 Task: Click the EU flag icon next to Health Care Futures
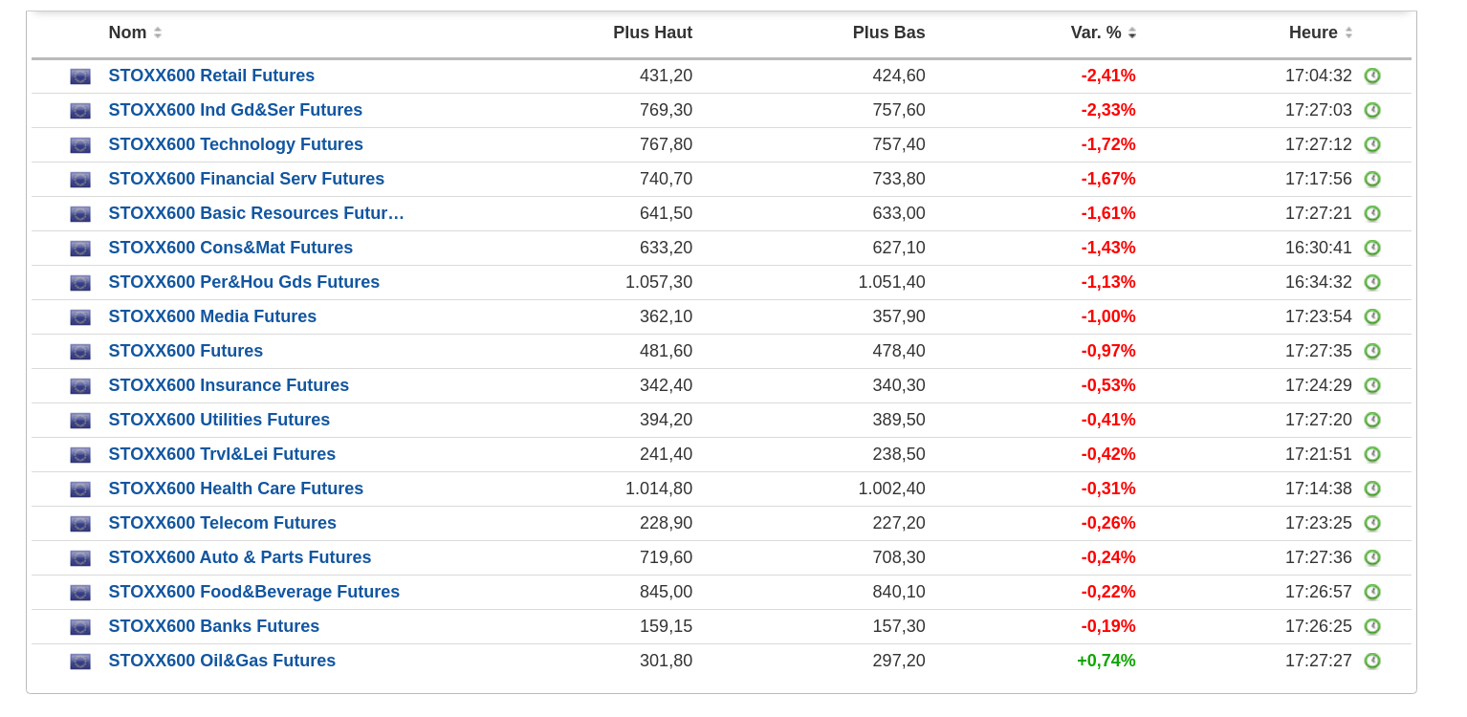(x=80, y=489)
